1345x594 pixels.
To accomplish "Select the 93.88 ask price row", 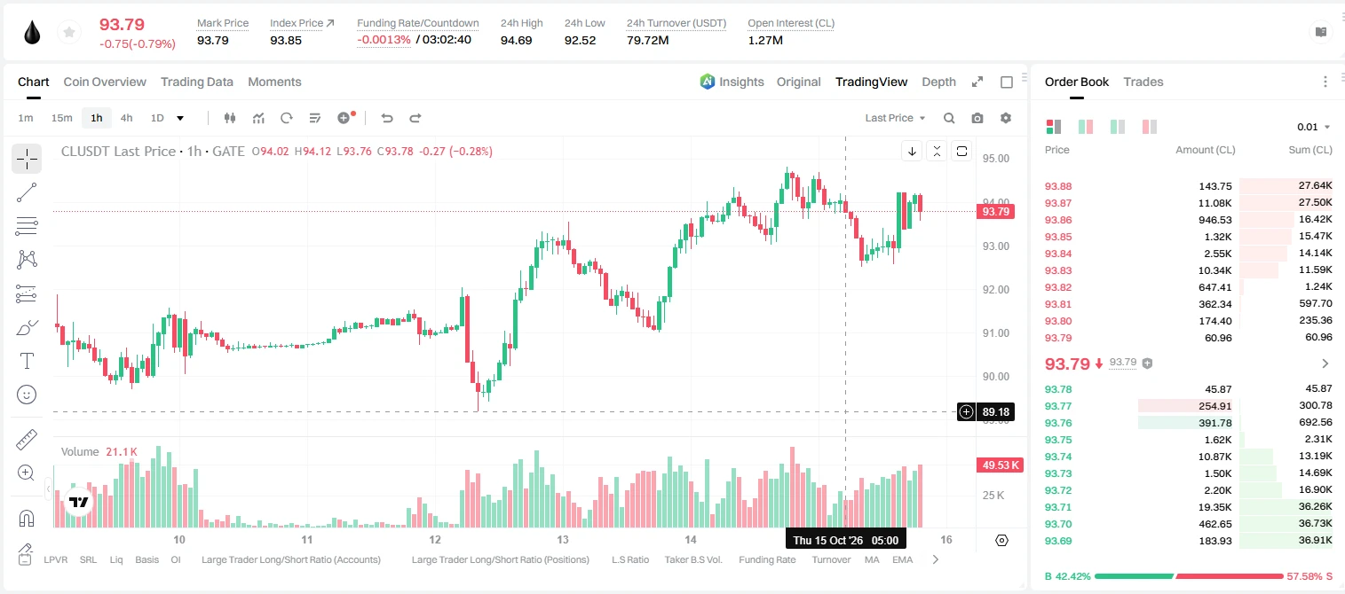I will (1189, 186).
